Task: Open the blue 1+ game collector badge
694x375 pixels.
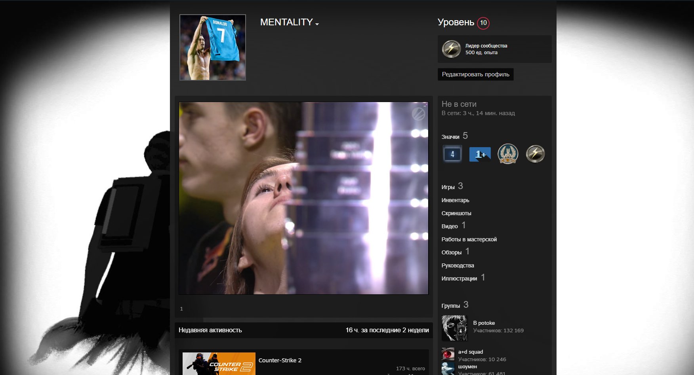Action: 480,154
